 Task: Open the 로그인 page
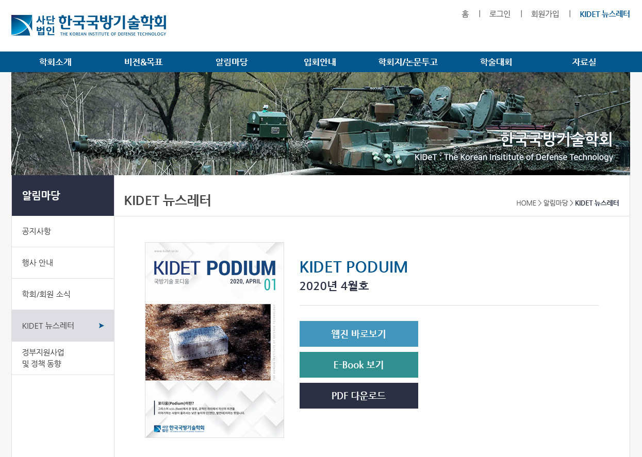coord(500,14)
